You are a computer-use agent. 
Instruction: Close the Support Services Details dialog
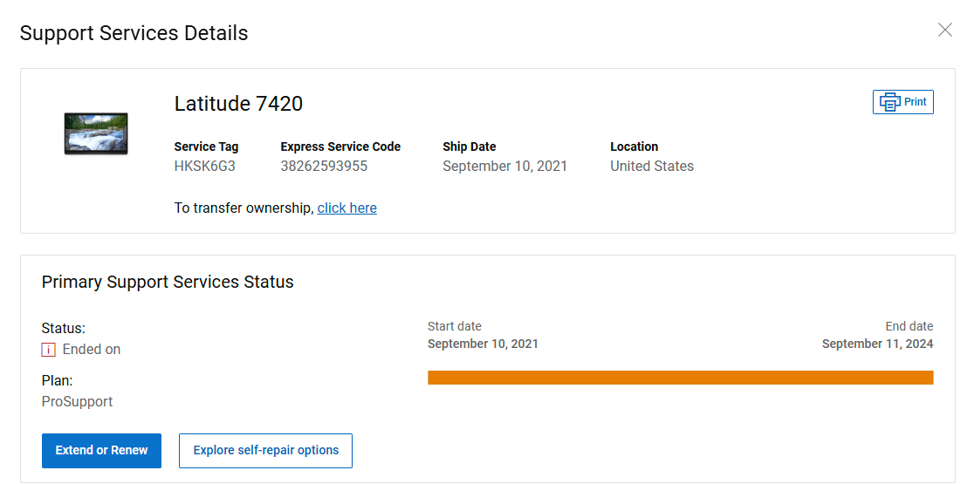(945, 30)
